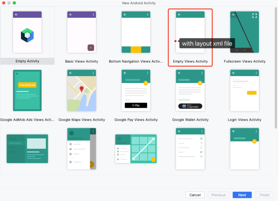This screenshot has width=278, height=201.
Task: Choose the Google Maps Views Activity template
Action: 81,90
